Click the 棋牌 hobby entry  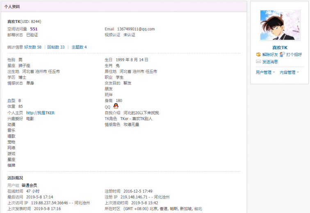[11, 165]
